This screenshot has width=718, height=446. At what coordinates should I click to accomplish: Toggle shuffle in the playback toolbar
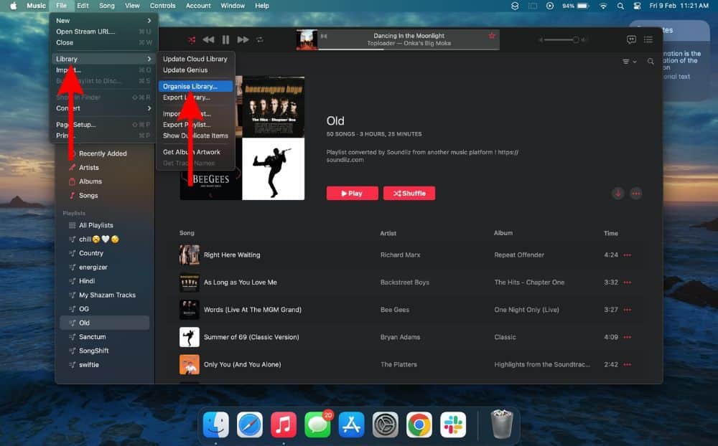pos(192,40)
